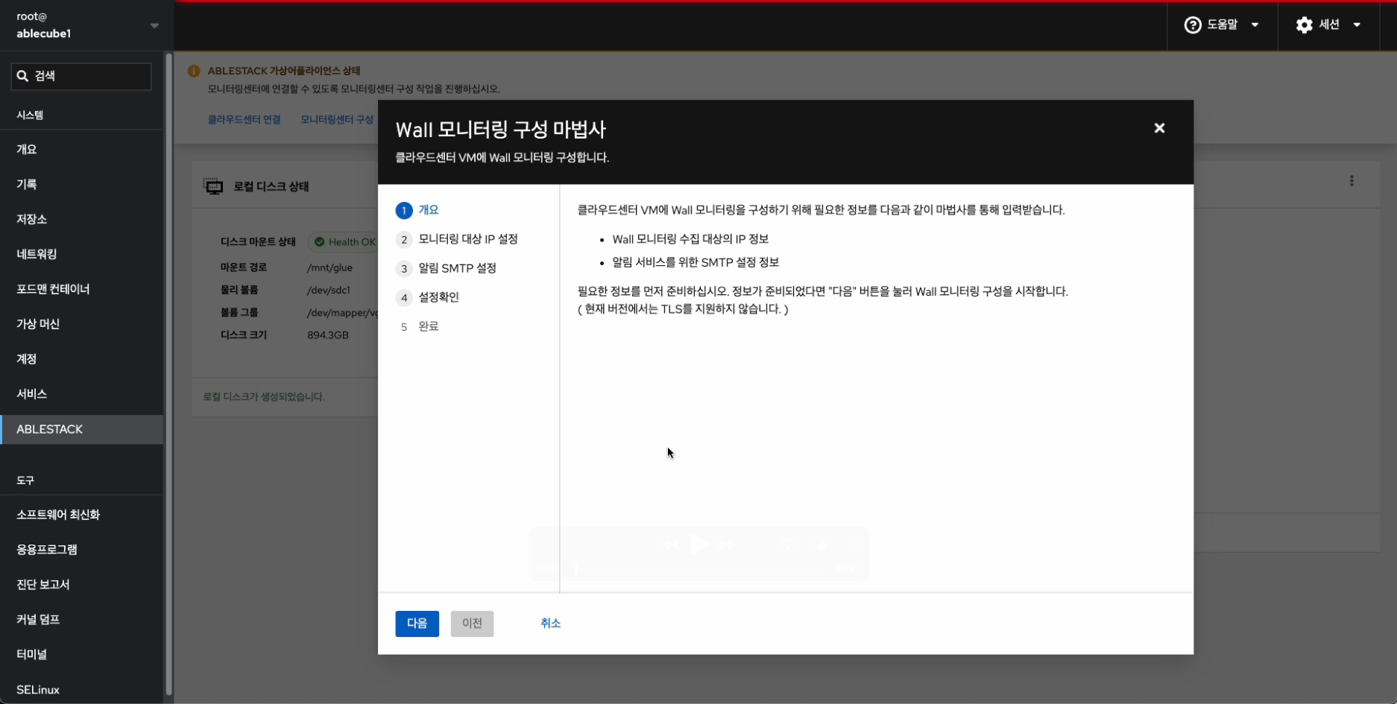Click the local disk status monitor icon
The height and width of the screenshot is (704, 1397).
(213, 186)
